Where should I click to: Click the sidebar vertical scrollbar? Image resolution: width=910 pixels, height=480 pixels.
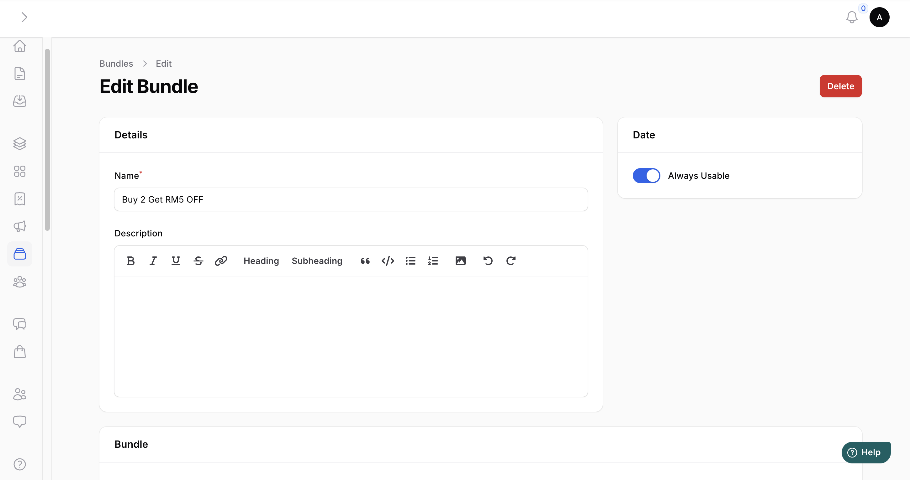coord(47,140)
